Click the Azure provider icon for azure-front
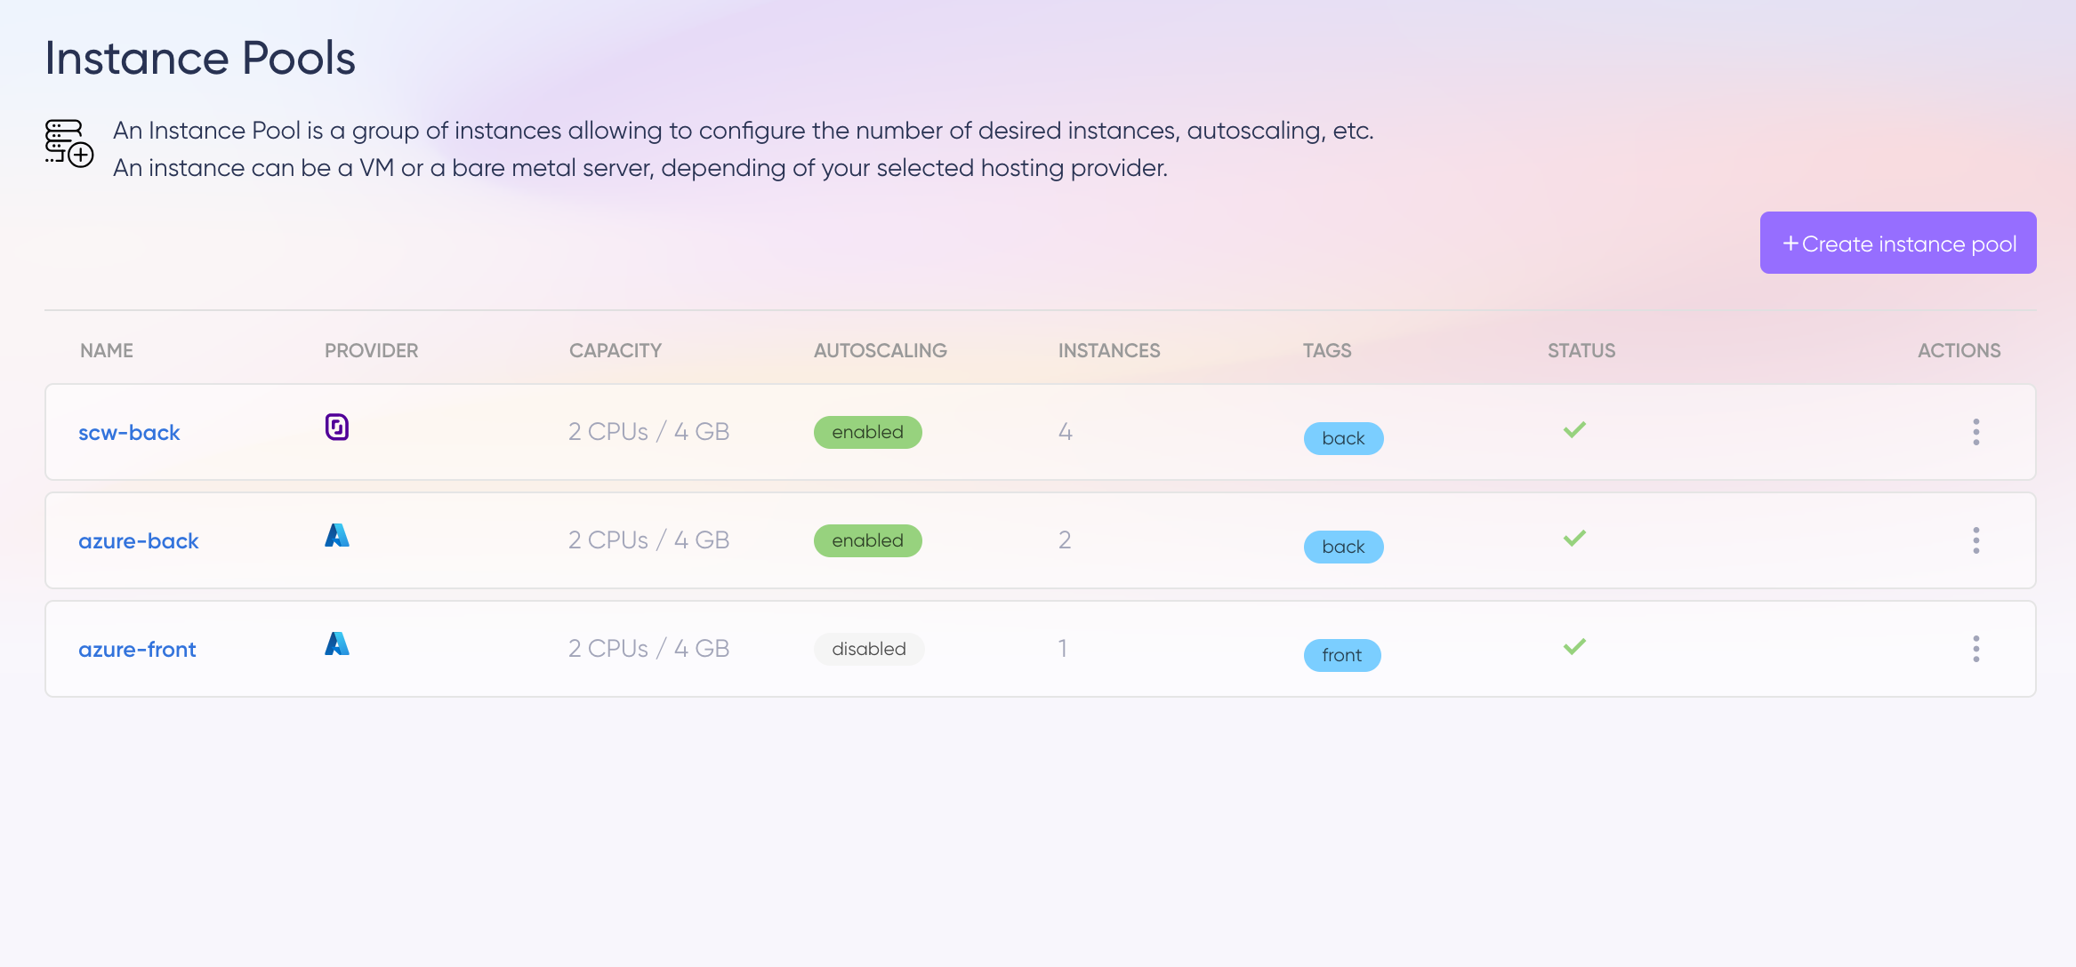 337,643
